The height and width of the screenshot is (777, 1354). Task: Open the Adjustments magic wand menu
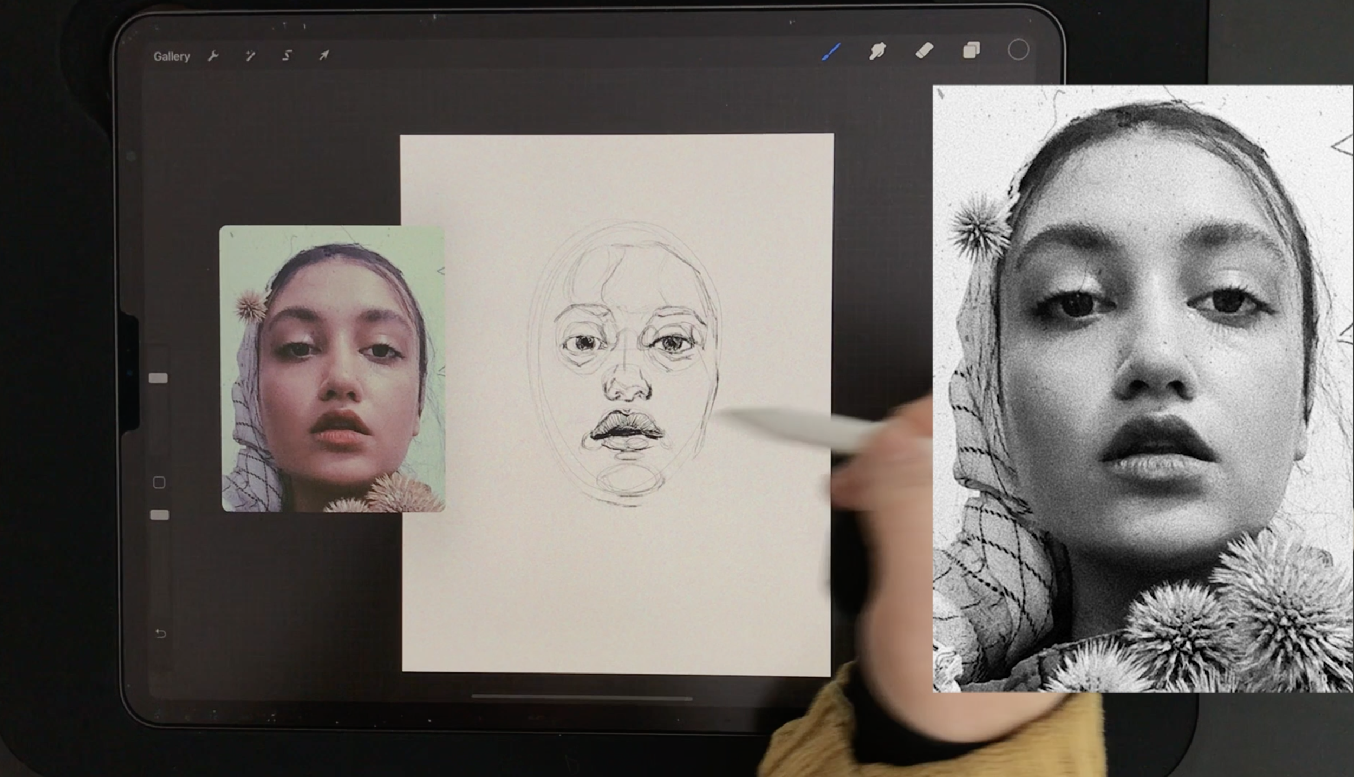[x=250, y=56]
